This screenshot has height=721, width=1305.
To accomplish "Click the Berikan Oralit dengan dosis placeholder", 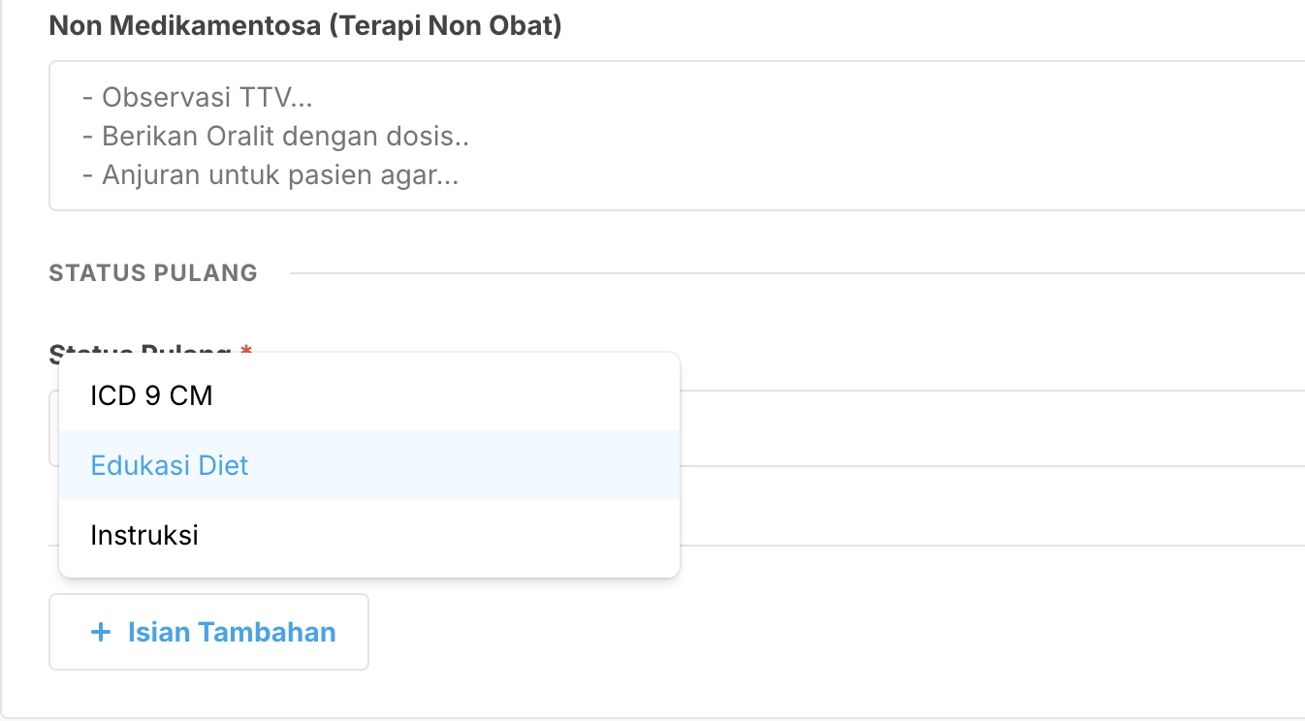I will point(276,137).
